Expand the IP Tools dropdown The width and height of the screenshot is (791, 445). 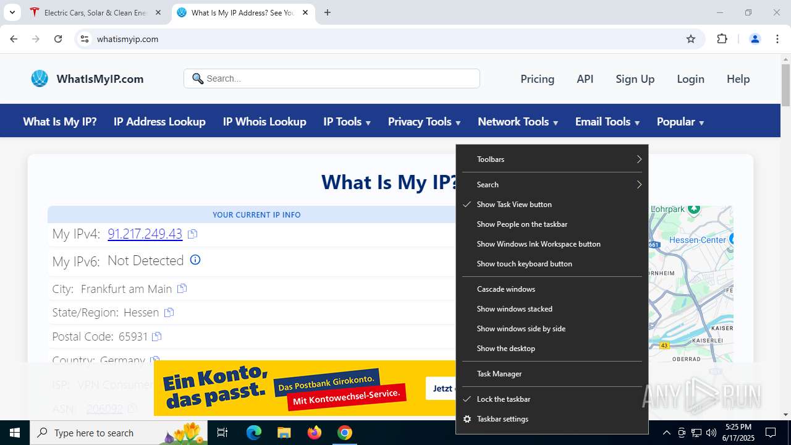click(x=347, y=122)
